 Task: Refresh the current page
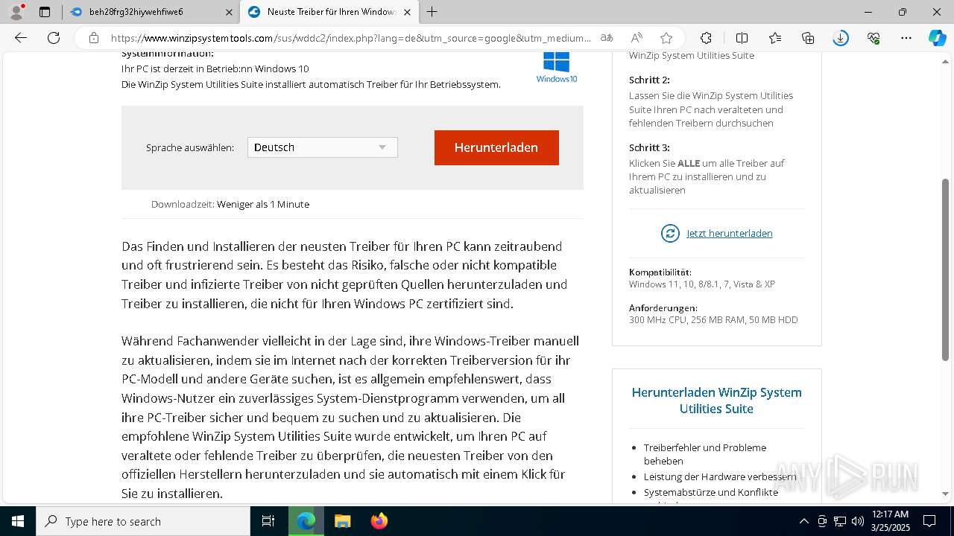(x=54, y=38)
